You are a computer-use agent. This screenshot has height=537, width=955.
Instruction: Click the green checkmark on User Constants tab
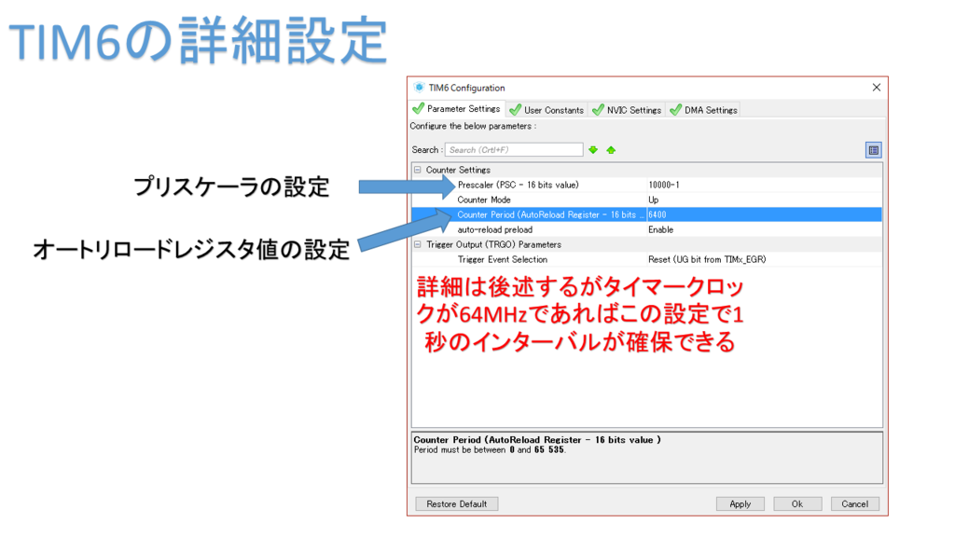(517, 109)
